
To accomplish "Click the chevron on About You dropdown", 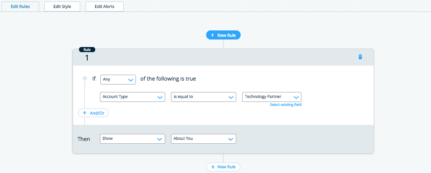I will 231,139.
